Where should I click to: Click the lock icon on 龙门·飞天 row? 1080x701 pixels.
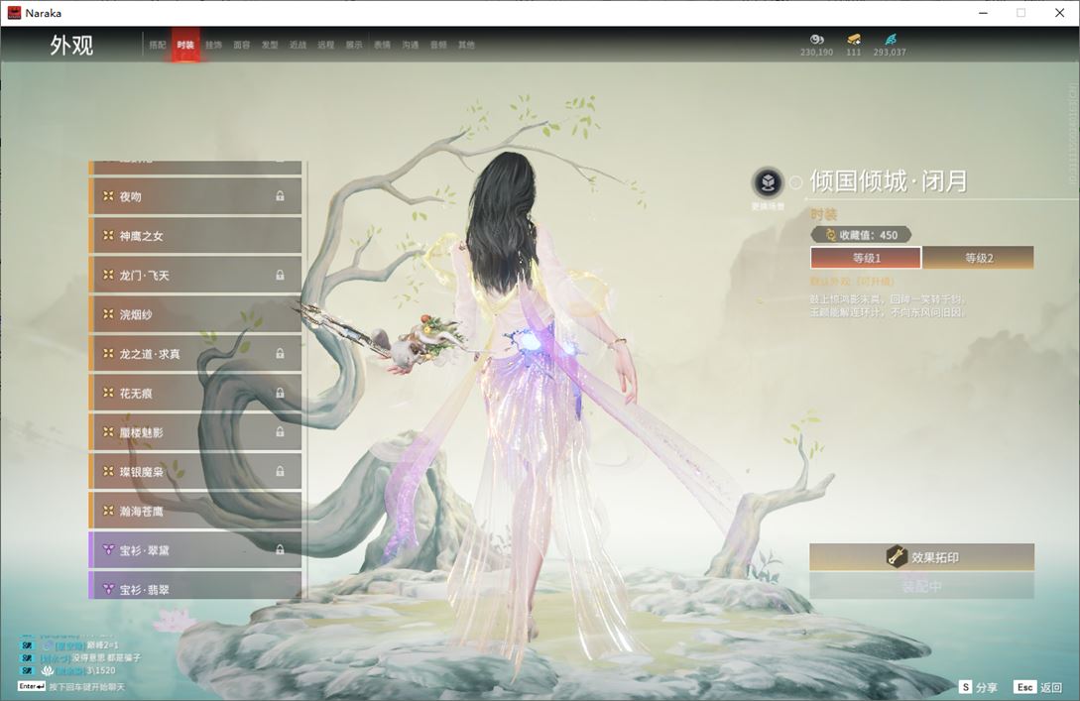(x=280, y=275)
